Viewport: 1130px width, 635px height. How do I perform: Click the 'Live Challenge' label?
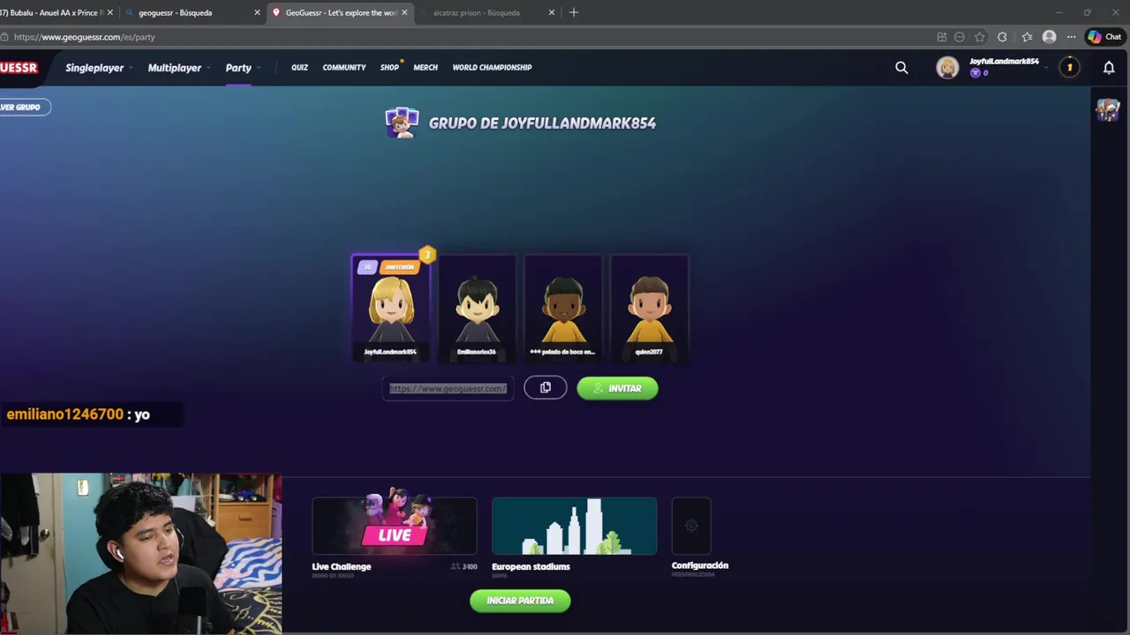pos(342,566)
